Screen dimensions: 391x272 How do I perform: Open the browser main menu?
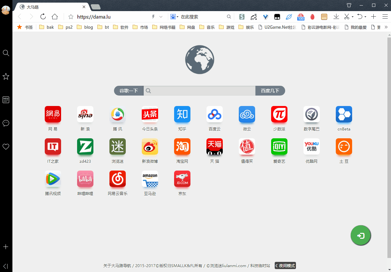385,17
